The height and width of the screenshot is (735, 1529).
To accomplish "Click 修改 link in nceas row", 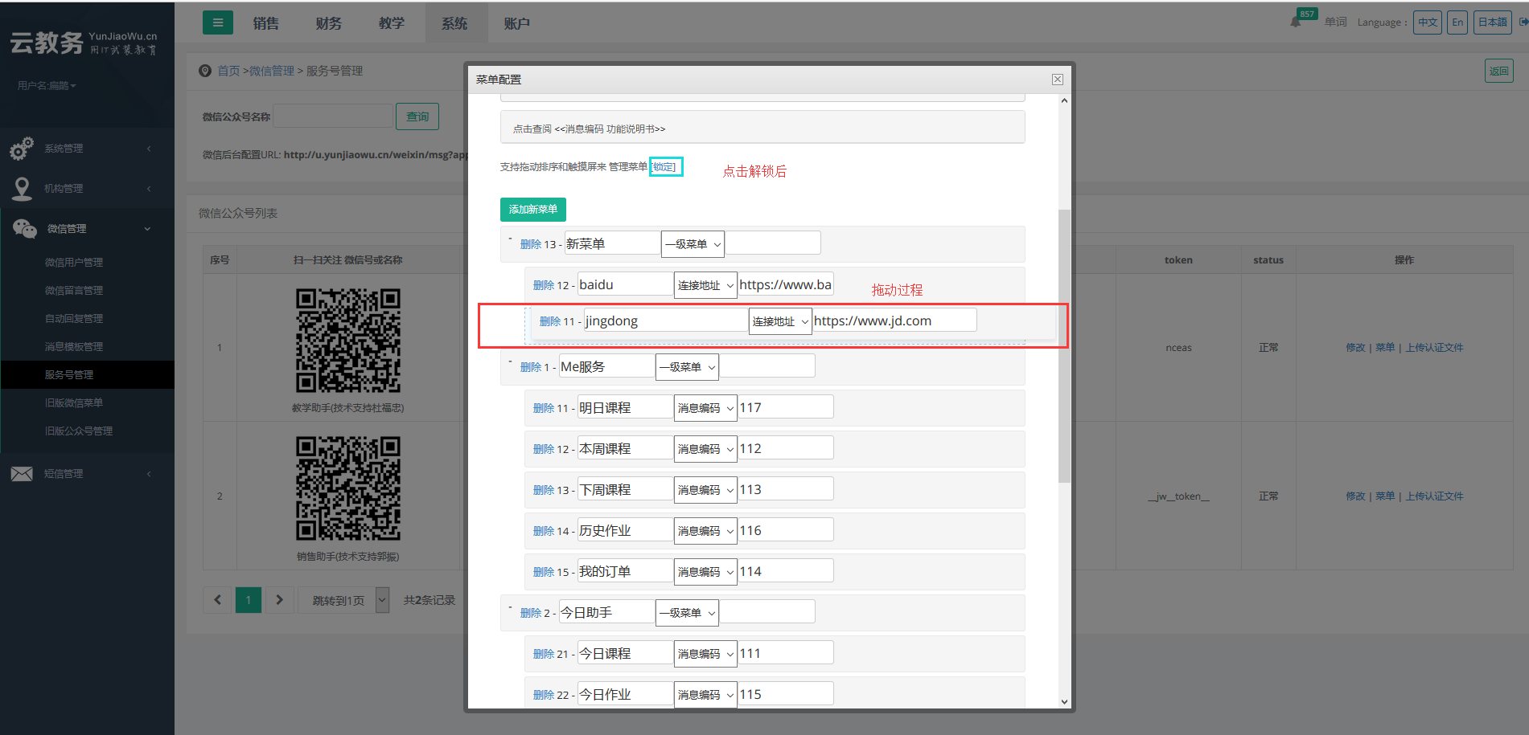I will (x=1356, y=348).
